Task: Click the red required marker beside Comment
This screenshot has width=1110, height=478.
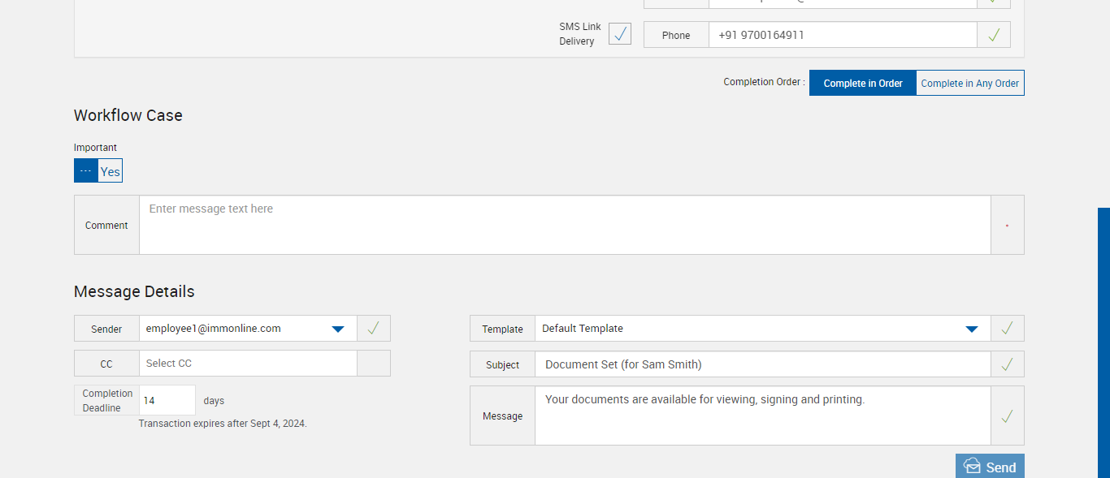Action: (1007, 226)
